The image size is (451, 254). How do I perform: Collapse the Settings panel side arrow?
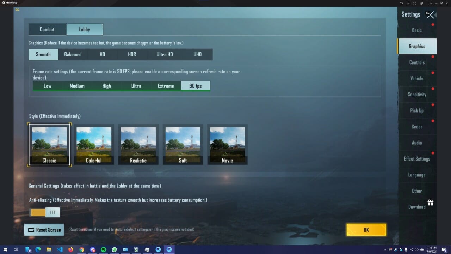point(435,15)
